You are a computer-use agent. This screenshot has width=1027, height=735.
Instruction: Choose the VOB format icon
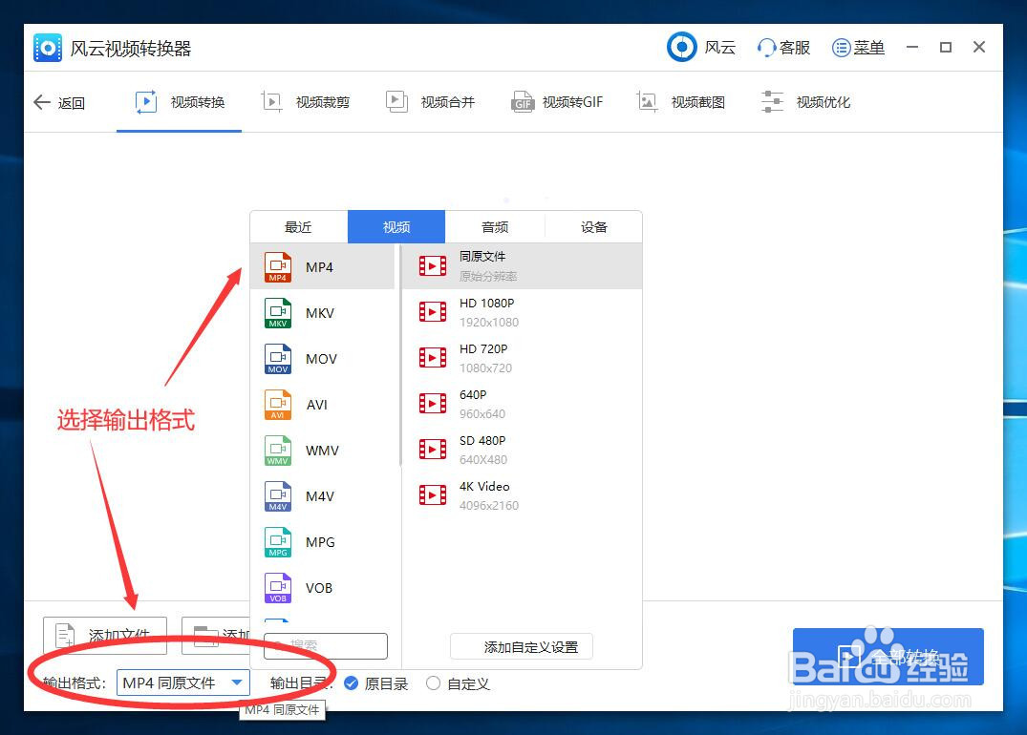pos(278,588)
